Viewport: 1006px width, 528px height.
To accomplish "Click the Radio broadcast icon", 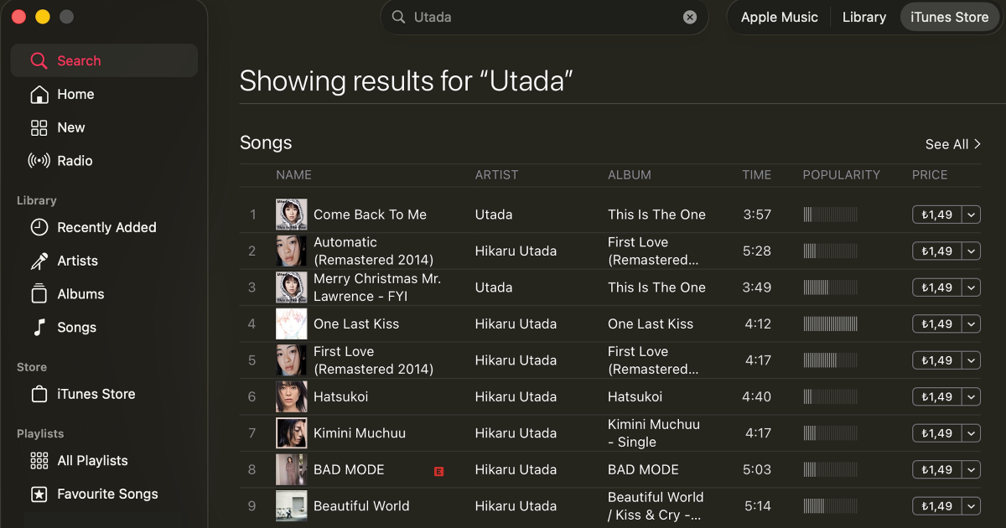I will (39, 161).
